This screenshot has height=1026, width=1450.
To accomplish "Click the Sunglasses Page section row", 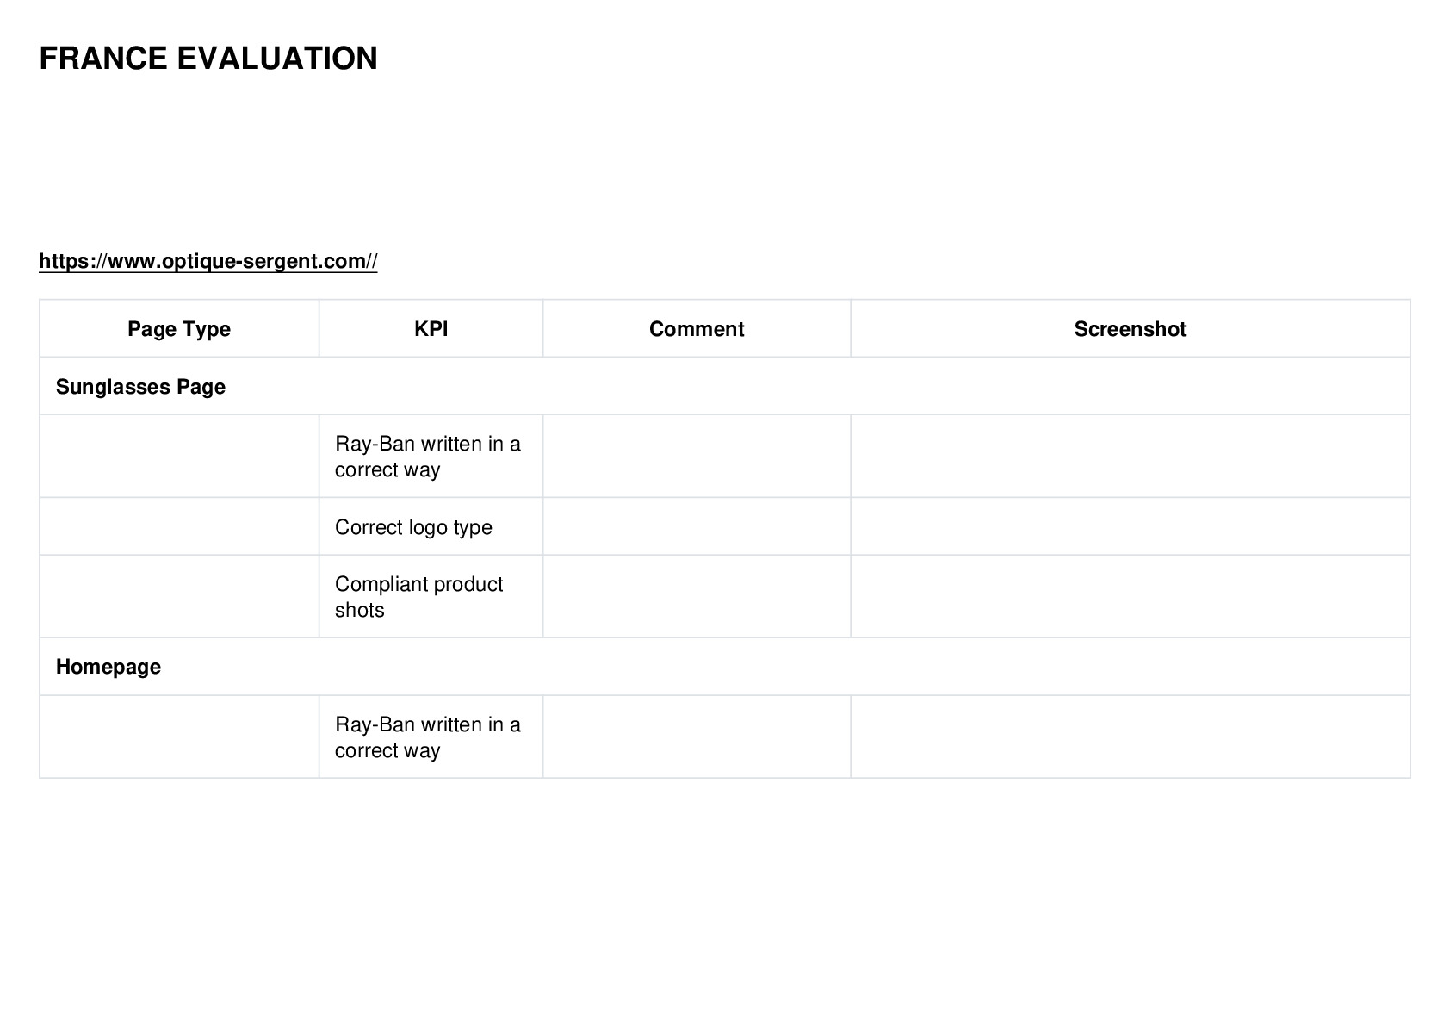I will tap(725, 386).
